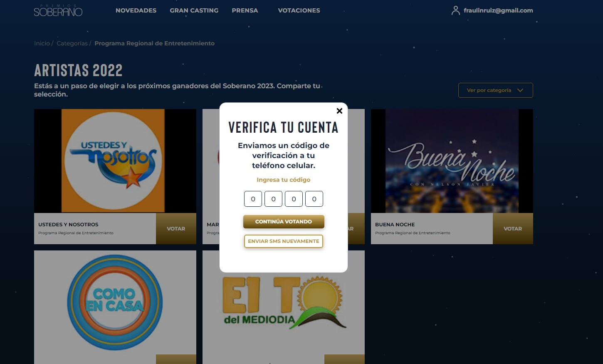Select the fourth verification digit field

point(314,199)
